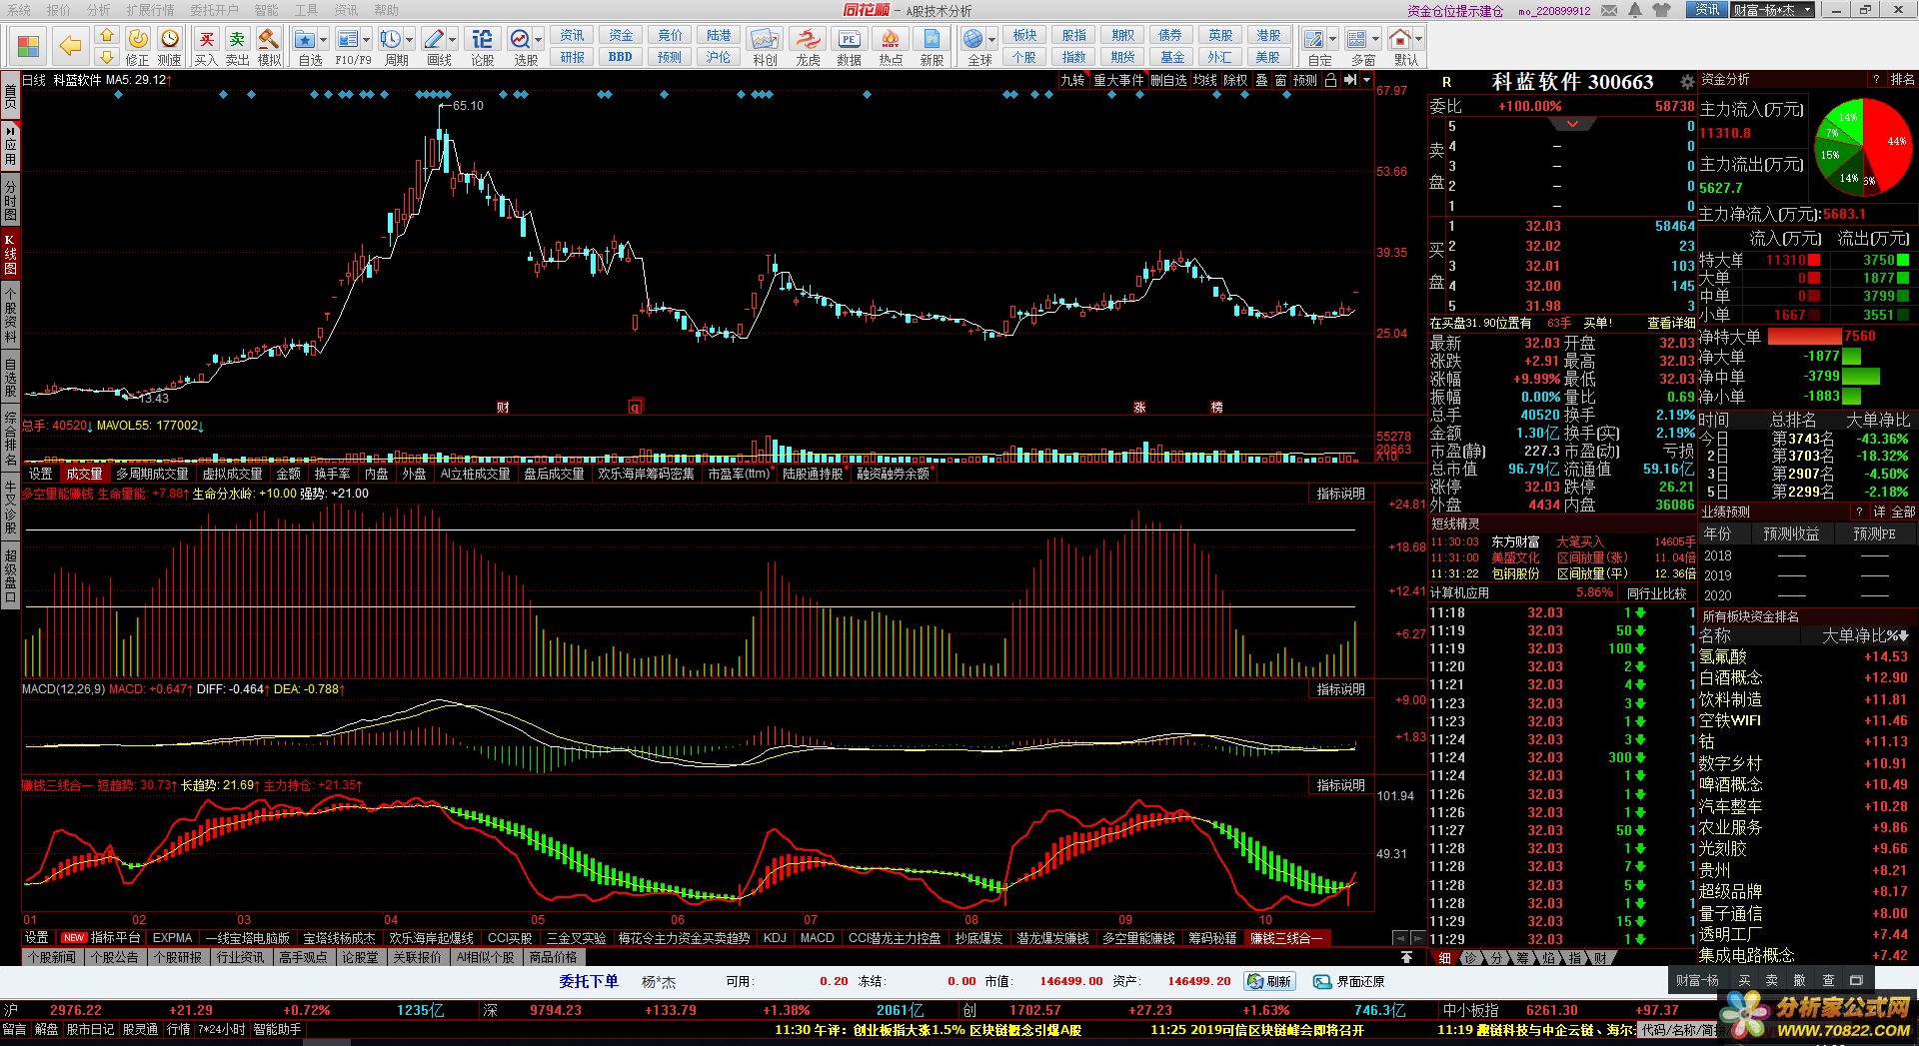Screen dimensions: 1919x1046
Task: Expand the chart bar overflow dropdown arrow
Action: pyautogui.click(x=1366, y=80)
